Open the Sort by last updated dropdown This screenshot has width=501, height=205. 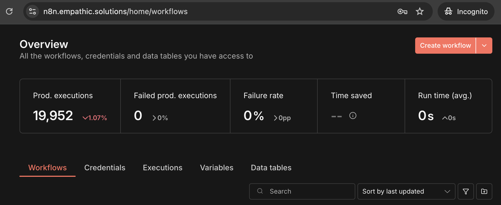click(406, 191)
